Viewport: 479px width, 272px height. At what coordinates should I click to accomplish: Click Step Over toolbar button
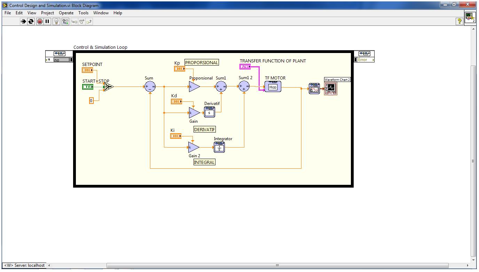pos(82,21)
